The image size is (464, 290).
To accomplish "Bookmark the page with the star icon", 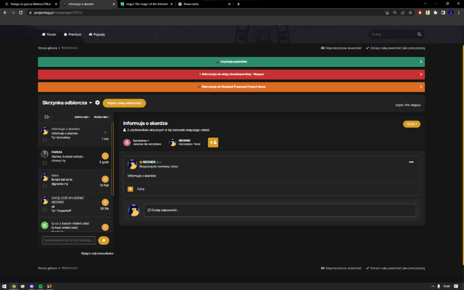I will pos(410,13).
